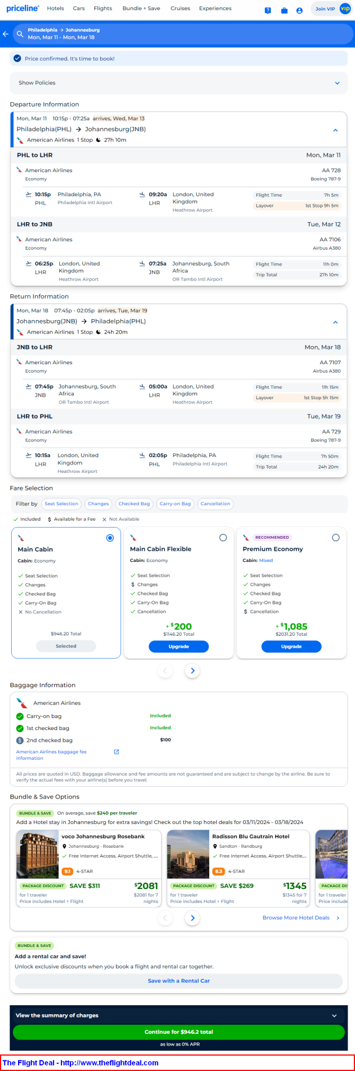The image size is (355, 1071).
Task: Open American Airlines baggage fee information link
Action: [x=51, y=755]
